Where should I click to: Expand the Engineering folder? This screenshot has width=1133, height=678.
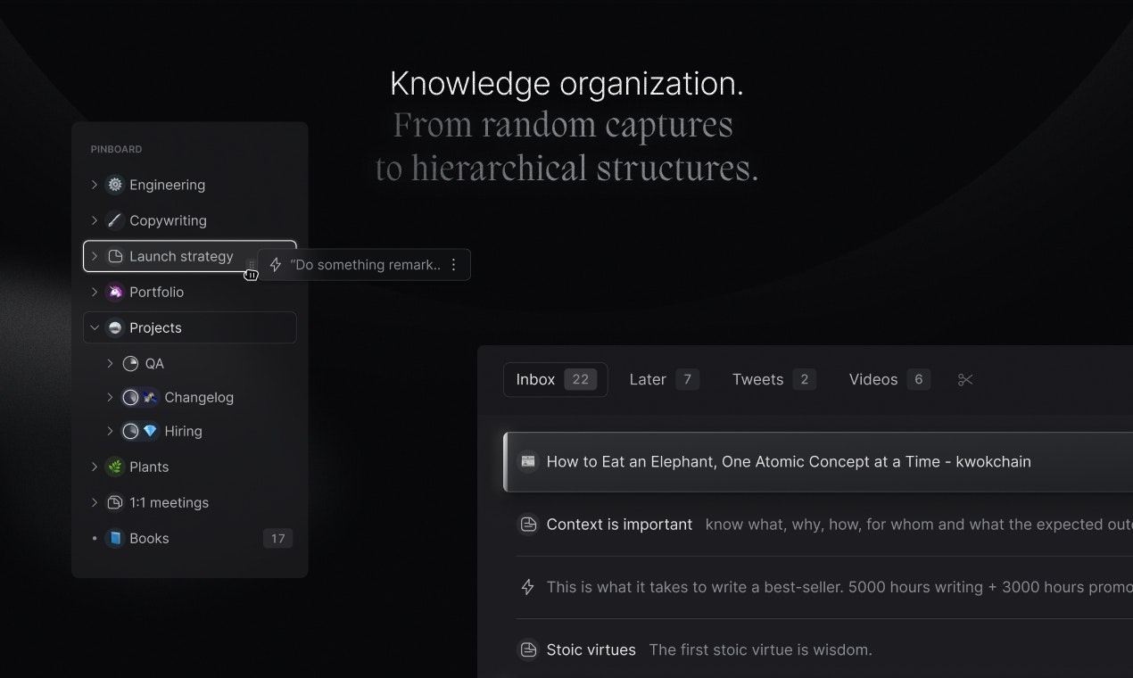coord(95,185)
